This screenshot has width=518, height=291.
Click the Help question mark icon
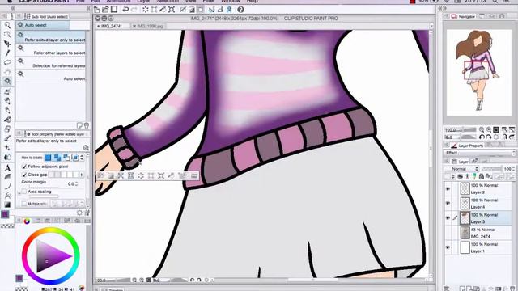240,10
